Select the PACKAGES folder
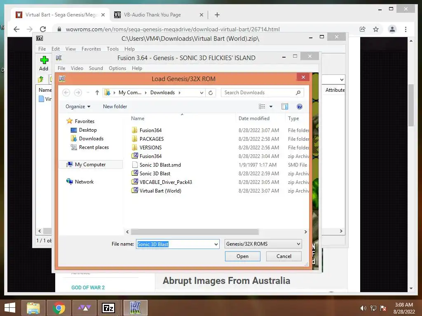The image size is (422, 316). (152, 139)
